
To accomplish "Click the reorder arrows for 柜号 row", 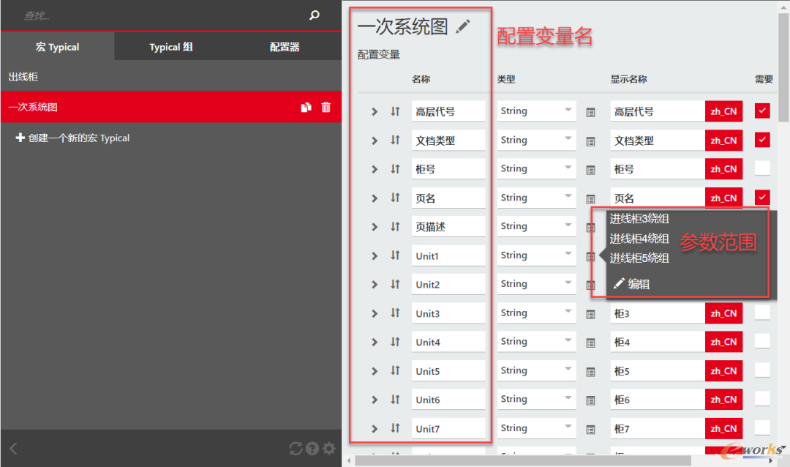I will pyautogui.click(x=396, y=169).
